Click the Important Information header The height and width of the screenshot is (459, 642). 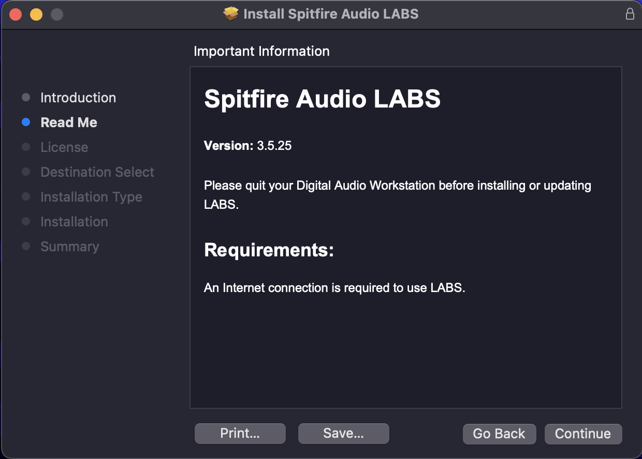[261, 51]
